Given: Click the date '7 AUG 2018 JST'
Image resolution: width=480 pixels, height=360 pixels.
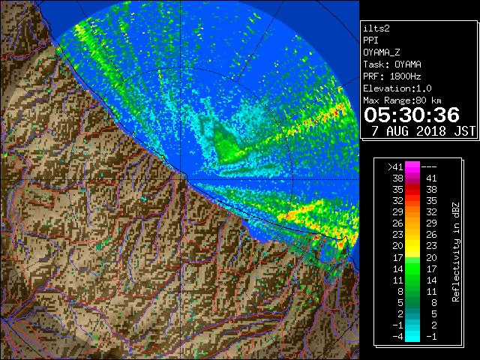Looking at the screenshot, I should tap(424, 130).
